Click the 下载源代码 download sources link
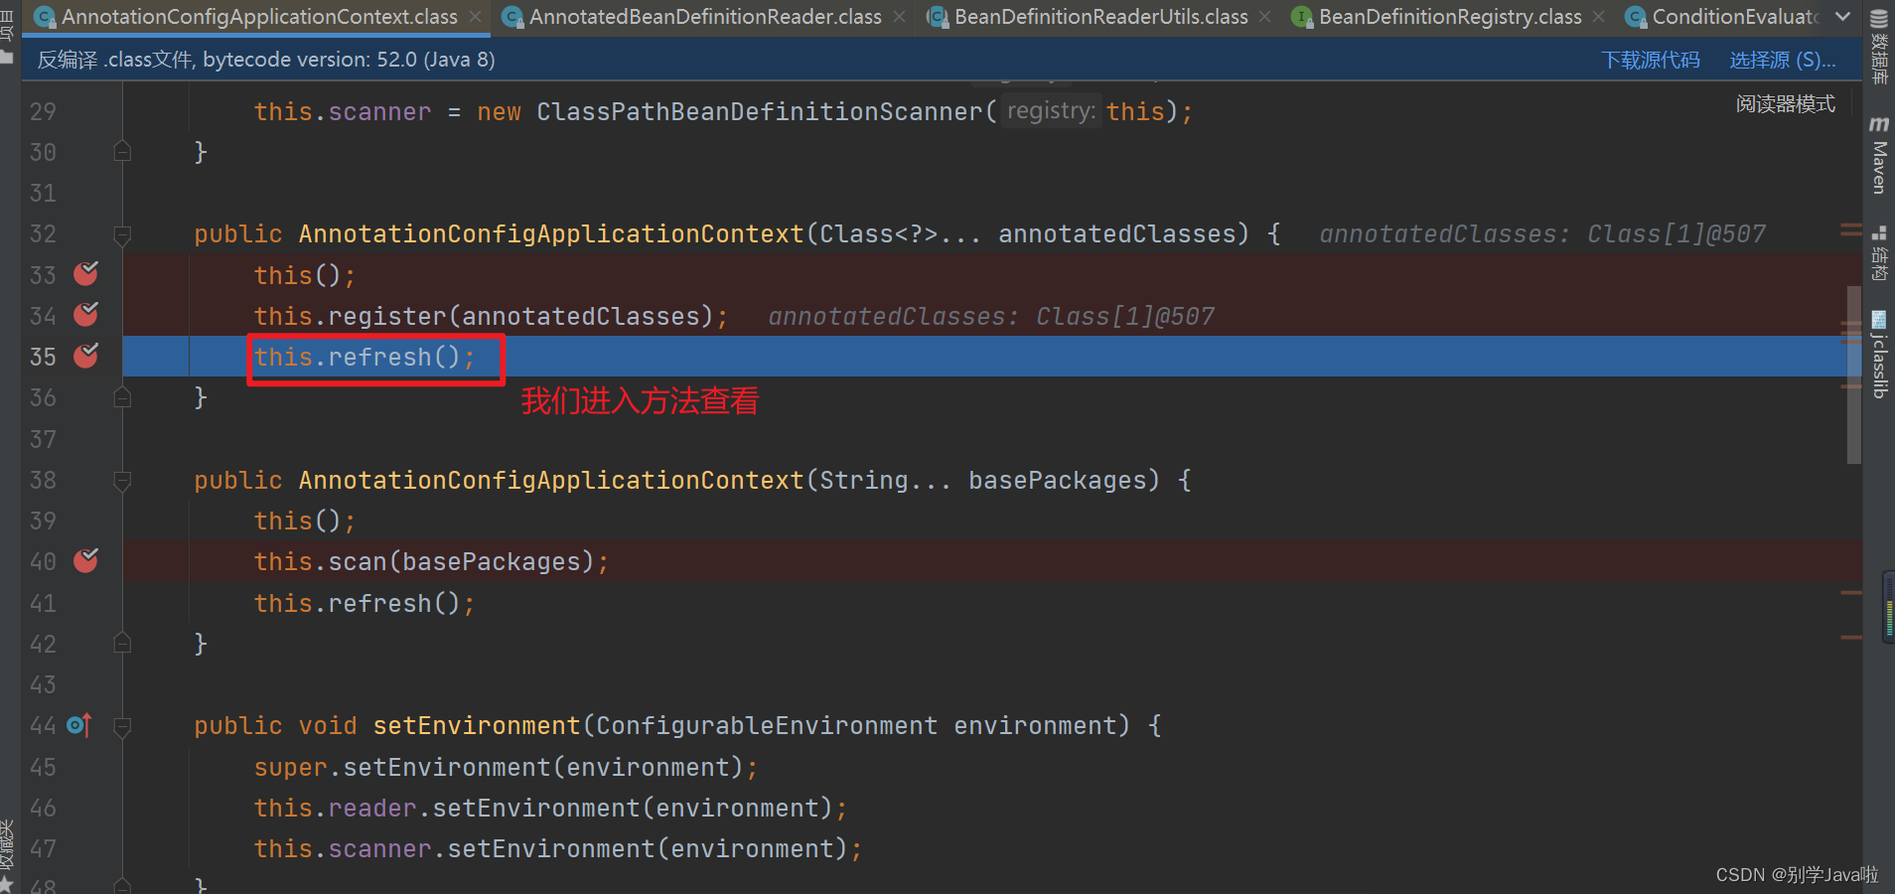 pyautogui.click(x=1651, y=60)
